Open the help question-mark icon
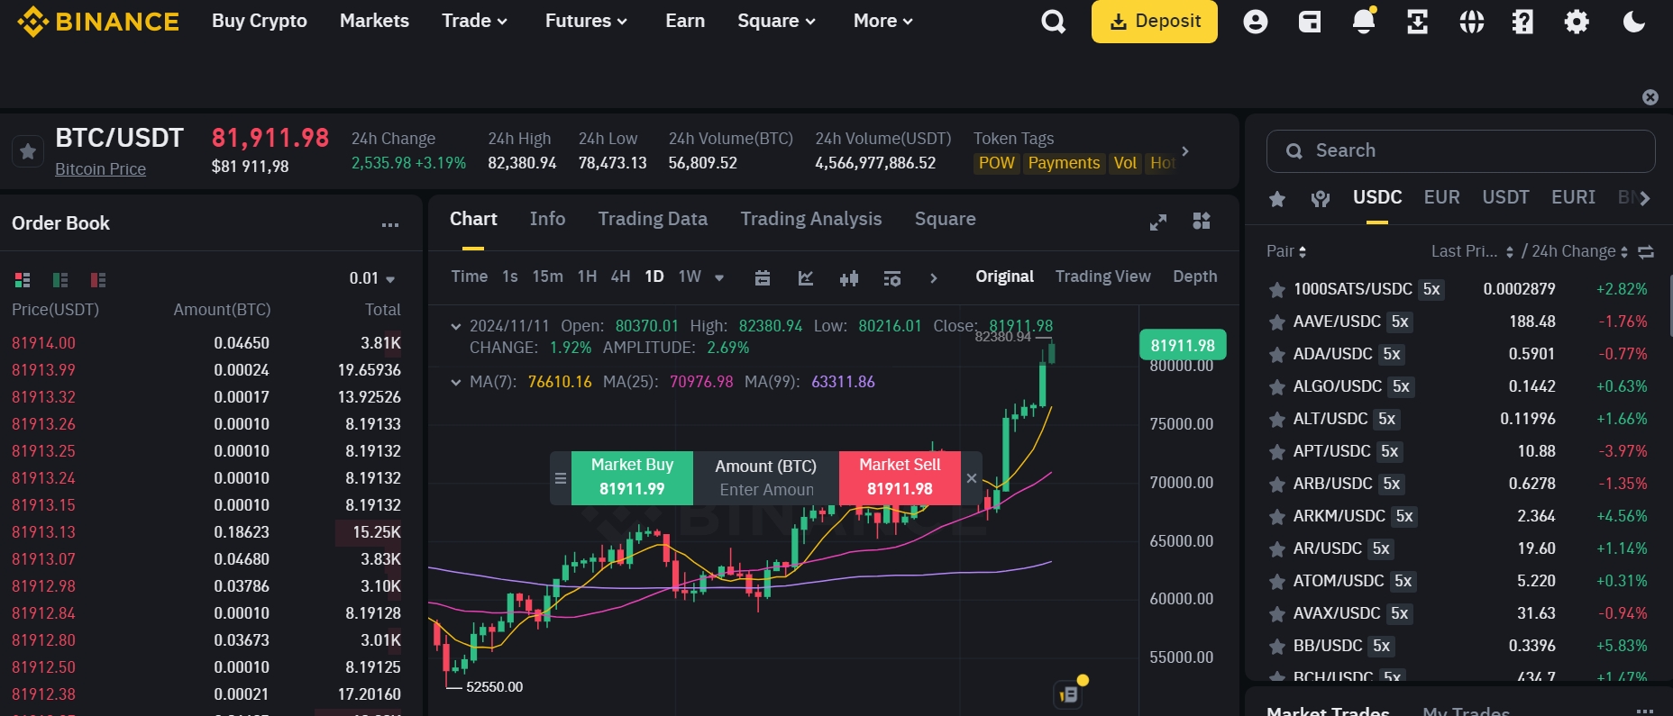The width and height of the screenshot is (1673, 716). pyautogui.click(x=1522, y=22)
